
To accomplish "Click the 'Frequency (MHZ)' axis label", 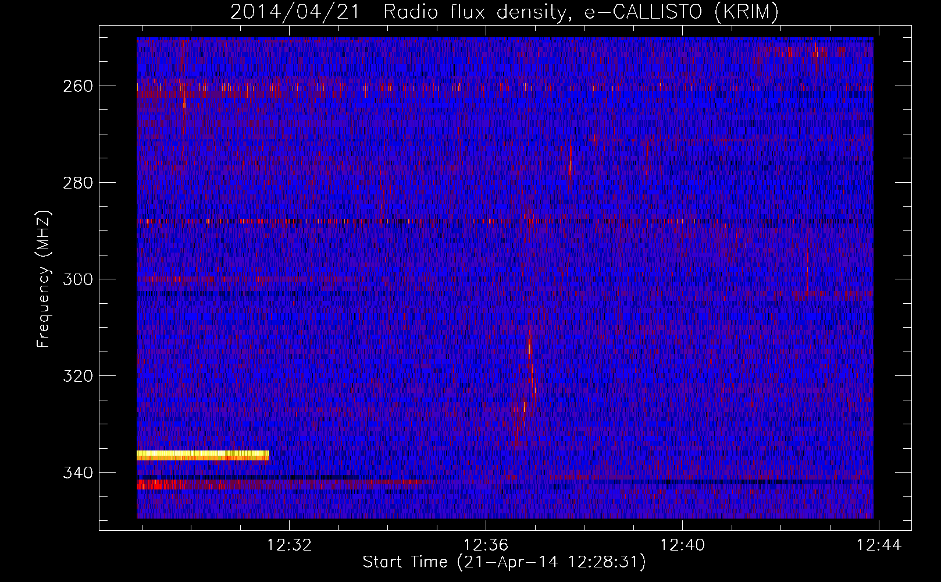I will 44,279.
